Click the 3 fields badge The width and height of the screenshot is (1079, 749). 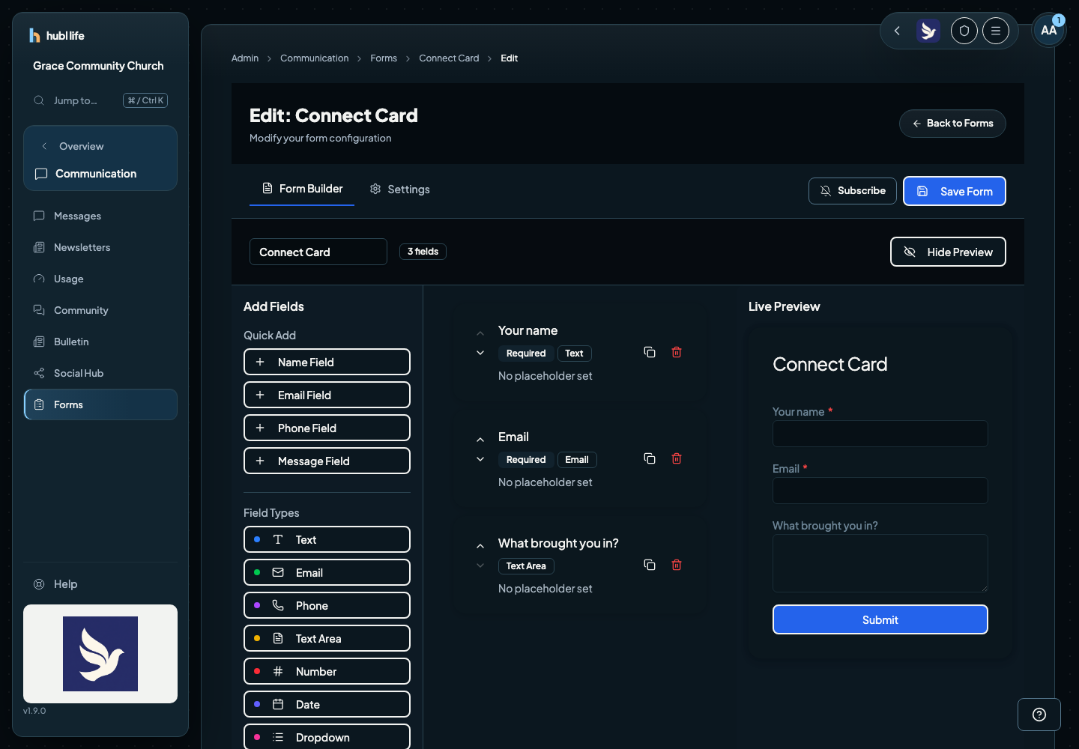pos(423,252)
